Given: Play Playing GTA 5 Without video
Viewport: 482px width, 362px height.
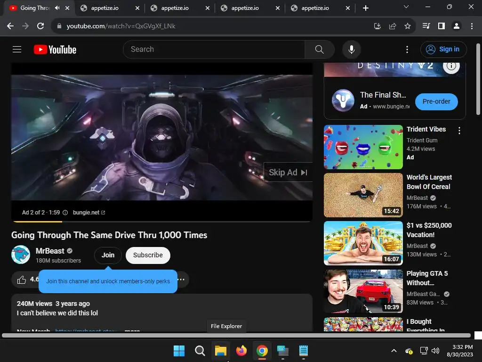Looking at the screenshot, I should click(363, 291).
